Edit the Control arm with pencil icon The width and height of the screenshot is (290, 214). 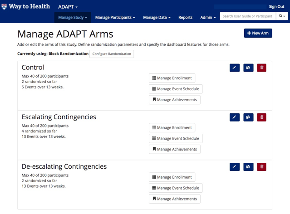[x=235, y=68]
